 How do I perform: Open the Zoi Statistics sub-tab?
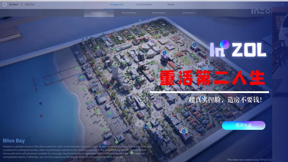tap(189, 13)
